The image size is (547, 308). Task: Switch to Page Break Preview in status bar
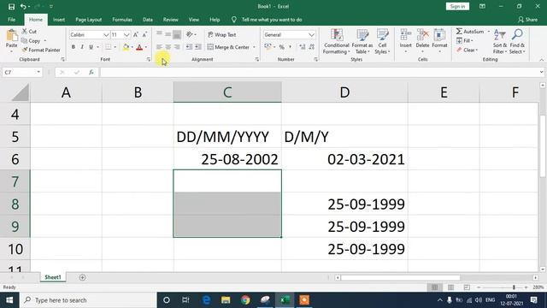467,287
